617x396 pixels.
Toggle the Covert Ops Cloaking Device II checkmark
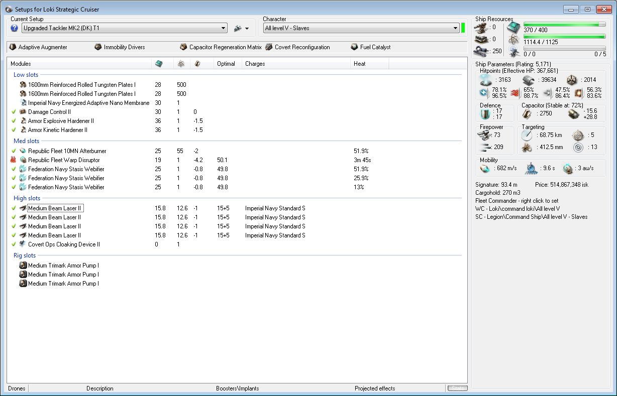click(14, 244)
